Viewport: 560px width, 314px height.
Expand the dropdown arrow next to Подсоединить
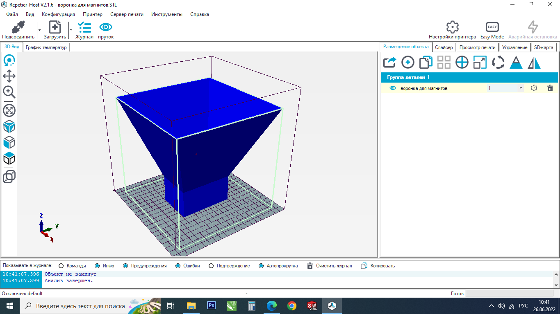(x=39, y=30)
